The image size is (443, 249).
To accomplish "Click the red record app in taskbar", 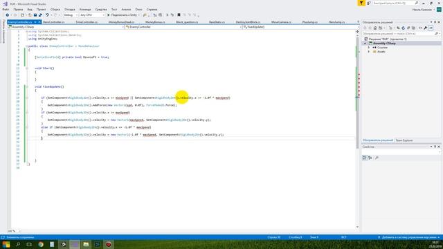I will pyautogui.click(x=109, y=244).
